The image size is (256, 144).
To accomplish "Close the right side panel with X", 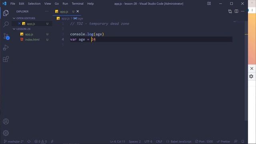I will click(252, 68).
